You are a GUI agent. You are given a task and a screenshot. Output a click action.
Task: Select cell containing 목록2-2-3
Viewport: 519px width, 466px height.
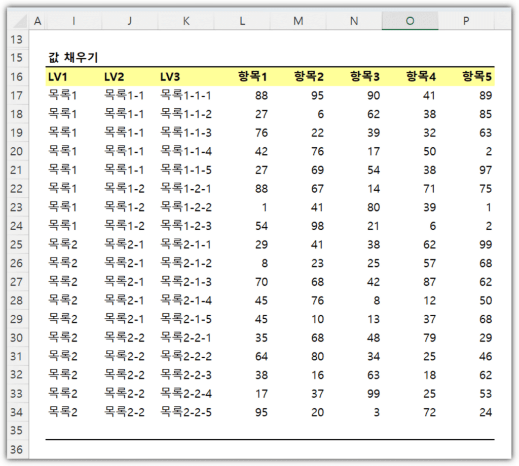(186, 375)
